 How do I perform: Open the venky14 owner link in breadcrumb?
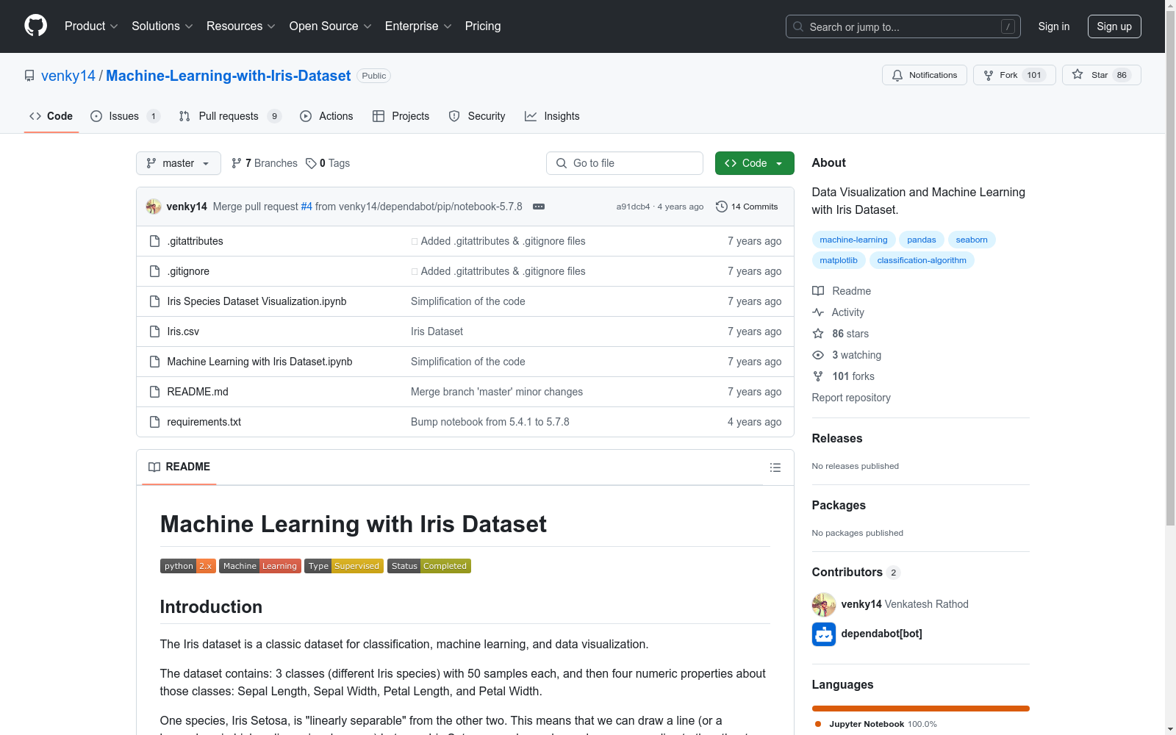[68, 76]
